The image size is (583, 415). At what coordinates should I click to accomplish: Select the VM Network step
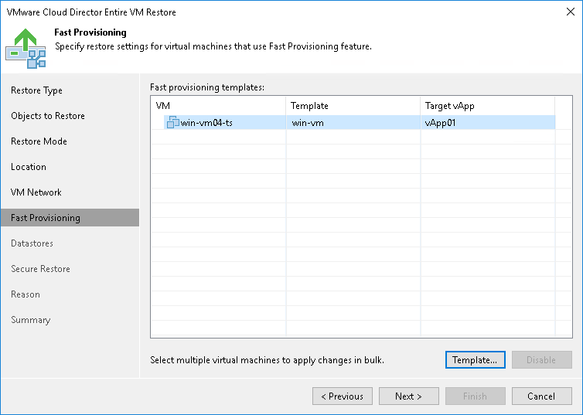[x=36, y=192]
